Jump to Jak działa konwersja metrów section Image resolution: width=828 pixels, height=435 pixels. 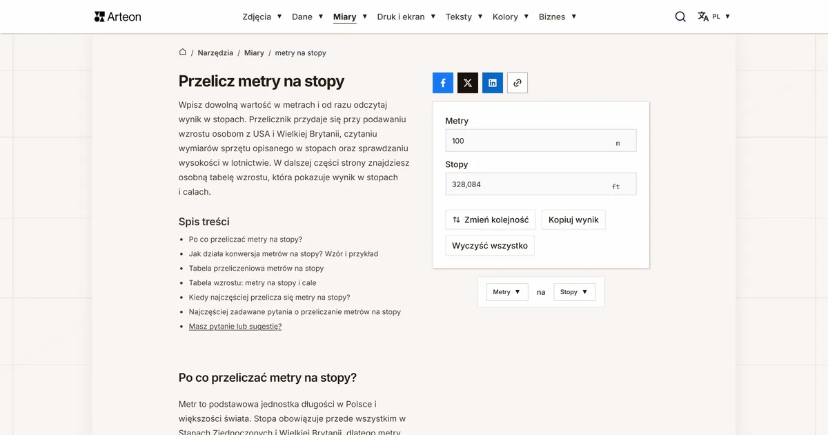(284, 254)
